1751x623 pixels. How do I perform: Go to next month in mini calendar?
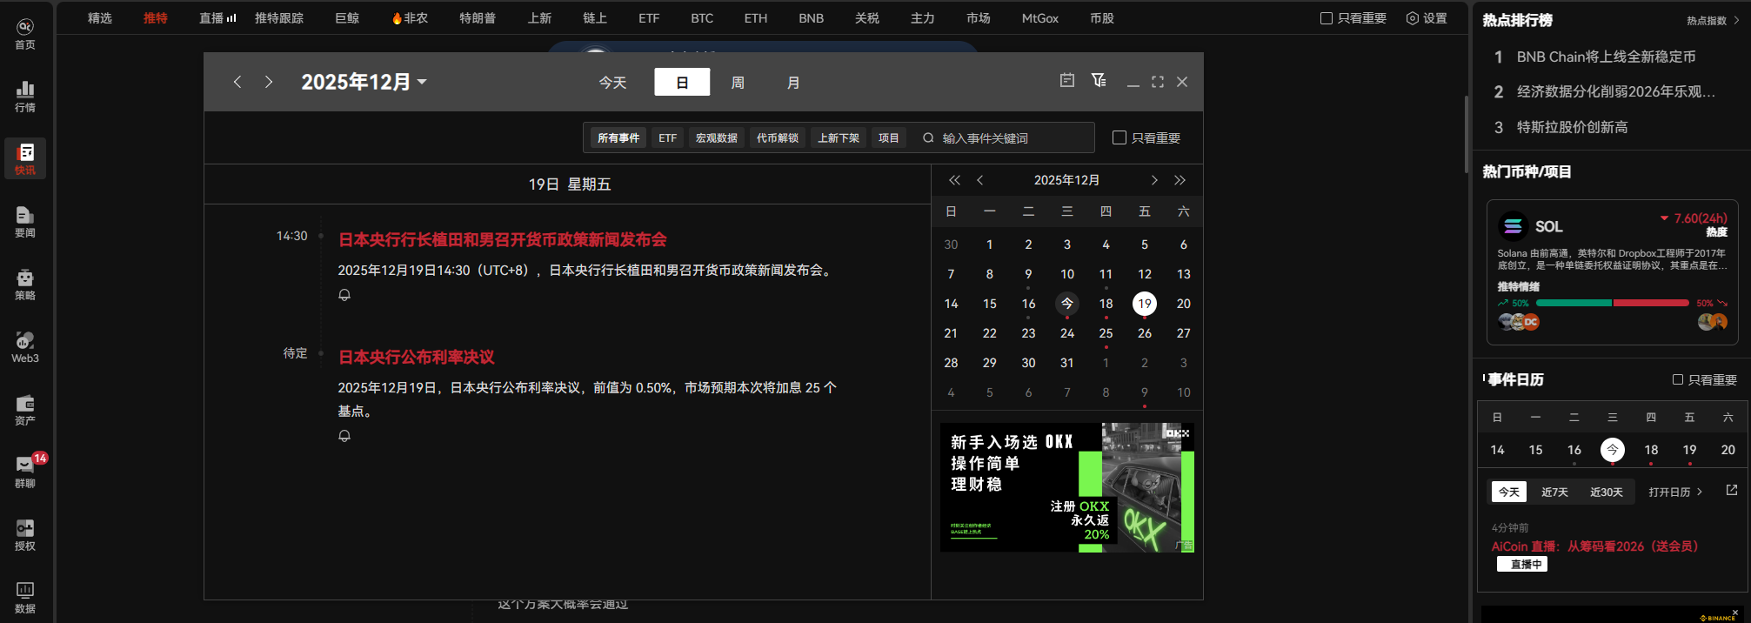click(1154, 180)
